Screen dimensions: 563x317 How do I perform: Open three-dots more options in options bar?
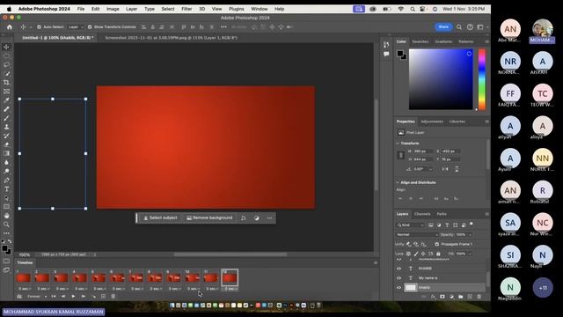coord(223,27)
